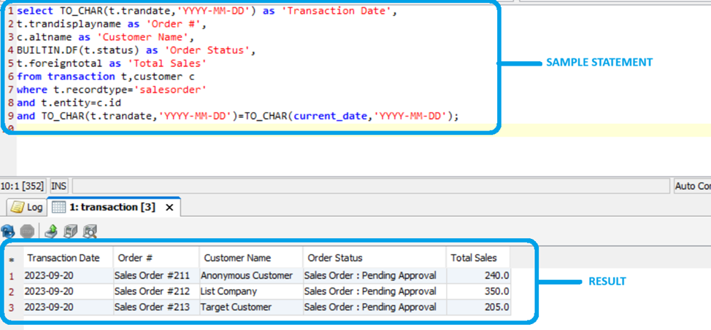Click Sales Order #212 order status cell
Screen dimensions: 711x330
(x=374, y=291)
